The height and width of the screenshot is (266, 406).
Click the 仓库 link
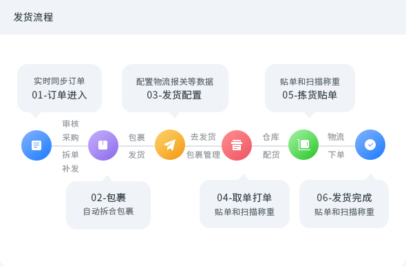click(x=271, y=136)
